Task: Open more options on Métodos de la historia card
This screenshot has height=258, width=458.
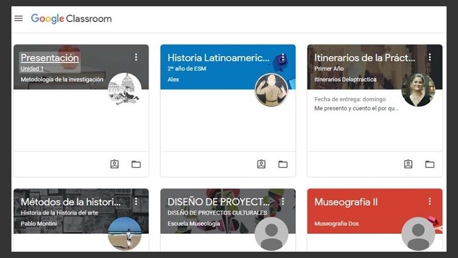Action: (136, 202)
